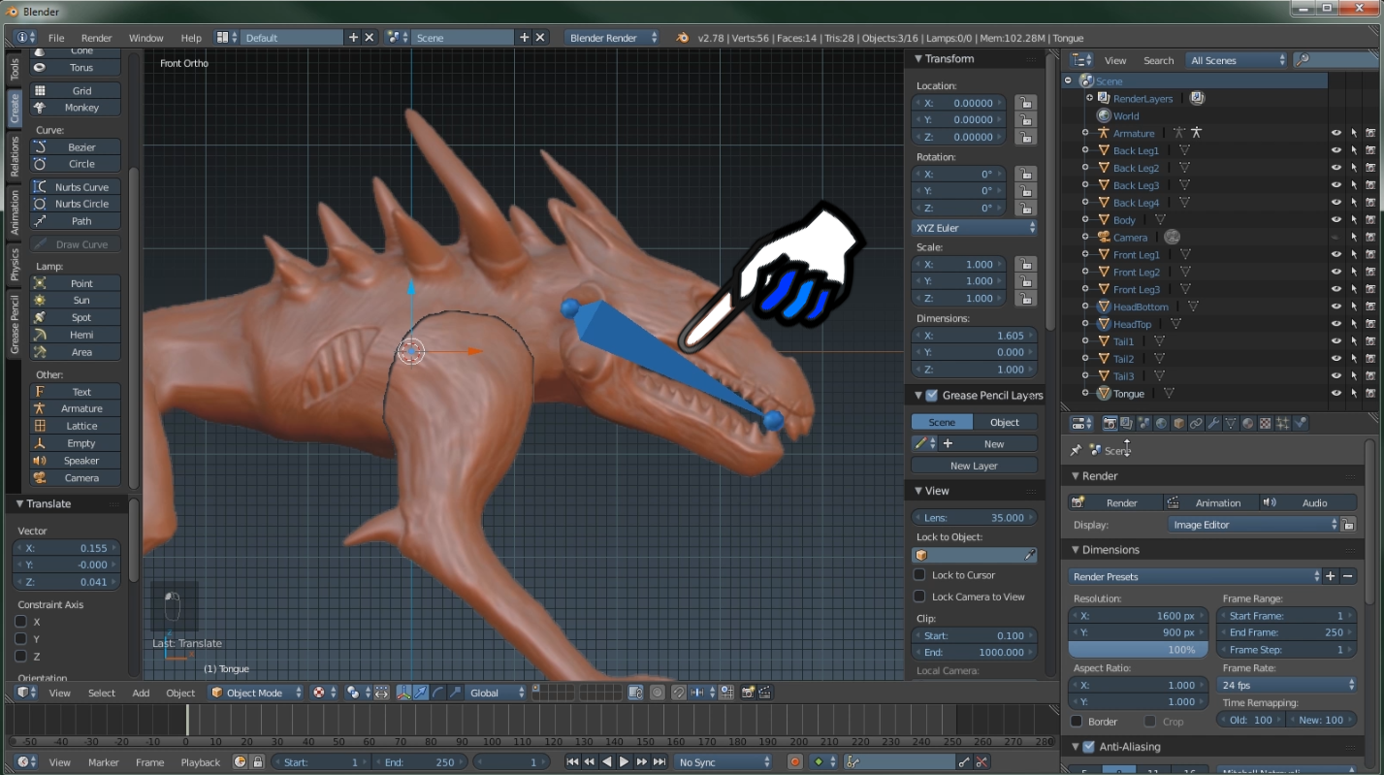Open the Object Mode dropdown

click(256, 693)
